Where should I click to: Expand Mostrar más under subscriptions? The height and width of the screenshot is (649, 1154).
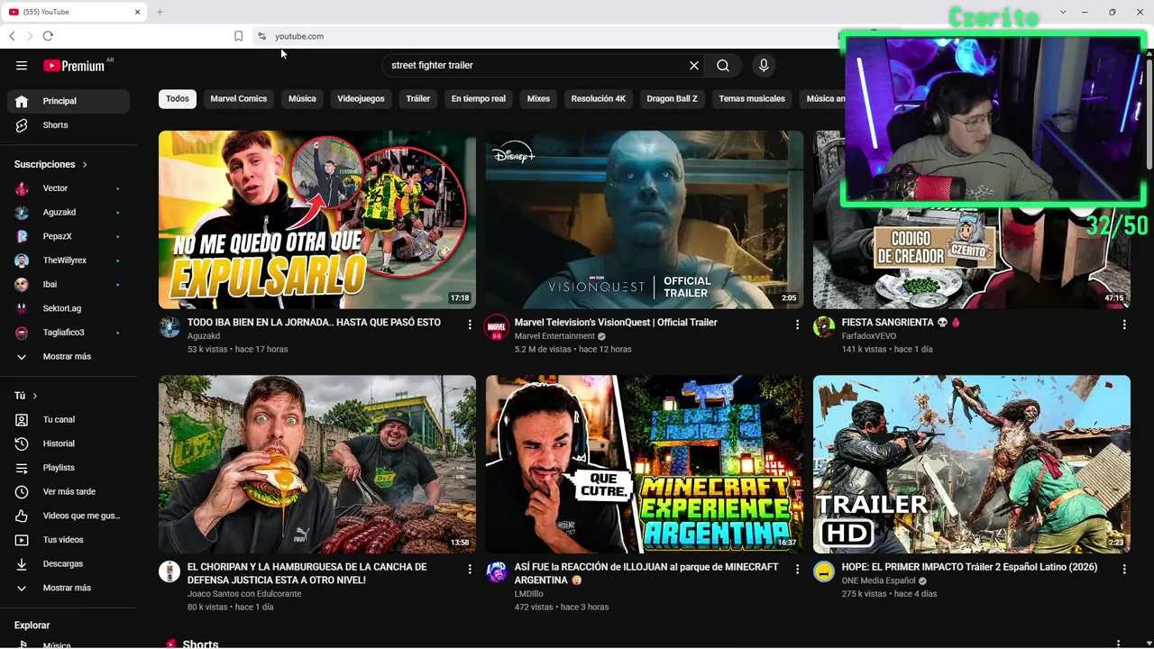pos(69,356)
